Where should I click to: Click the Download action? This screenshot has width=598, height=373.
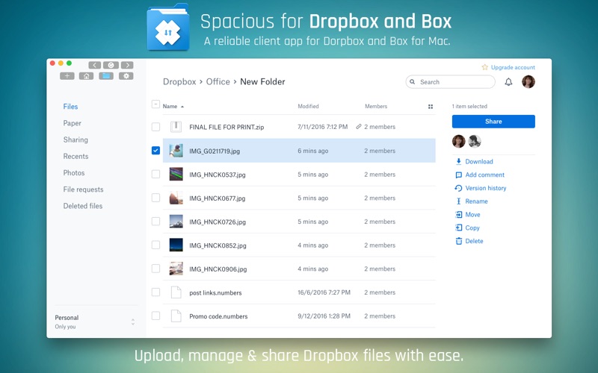pos(474,161)
